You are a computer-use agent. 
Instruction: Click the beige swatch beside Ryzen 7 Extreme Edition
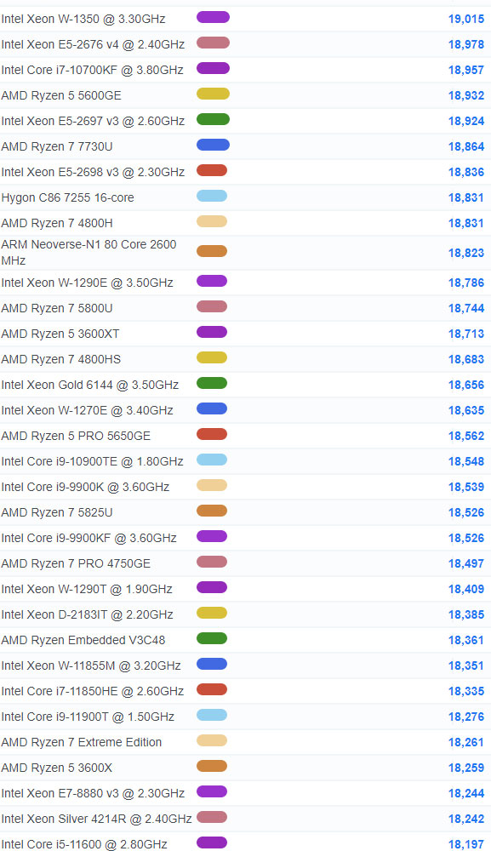coord(212,740)
